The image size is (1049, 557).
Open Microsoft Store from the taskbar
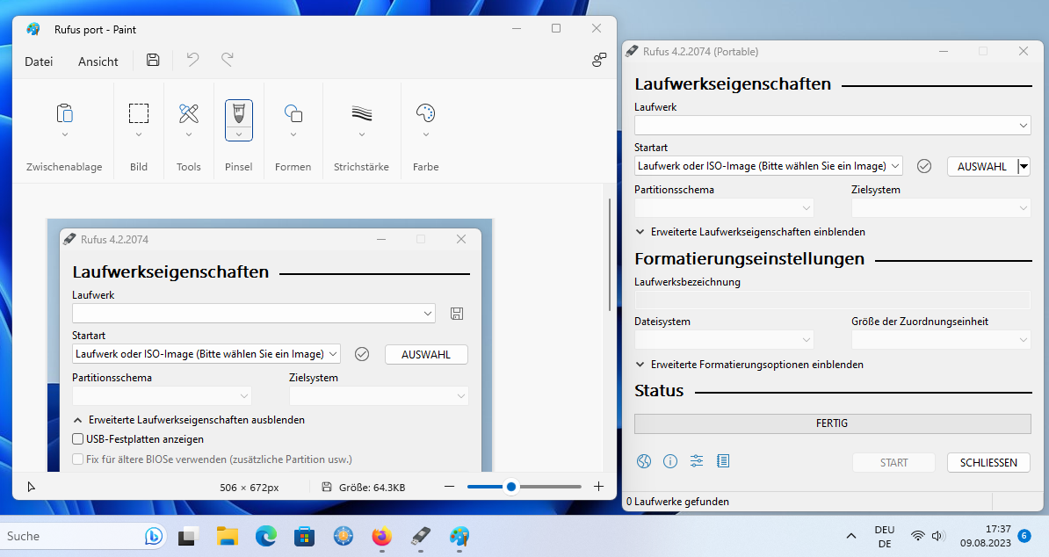(x=304, y=536)
